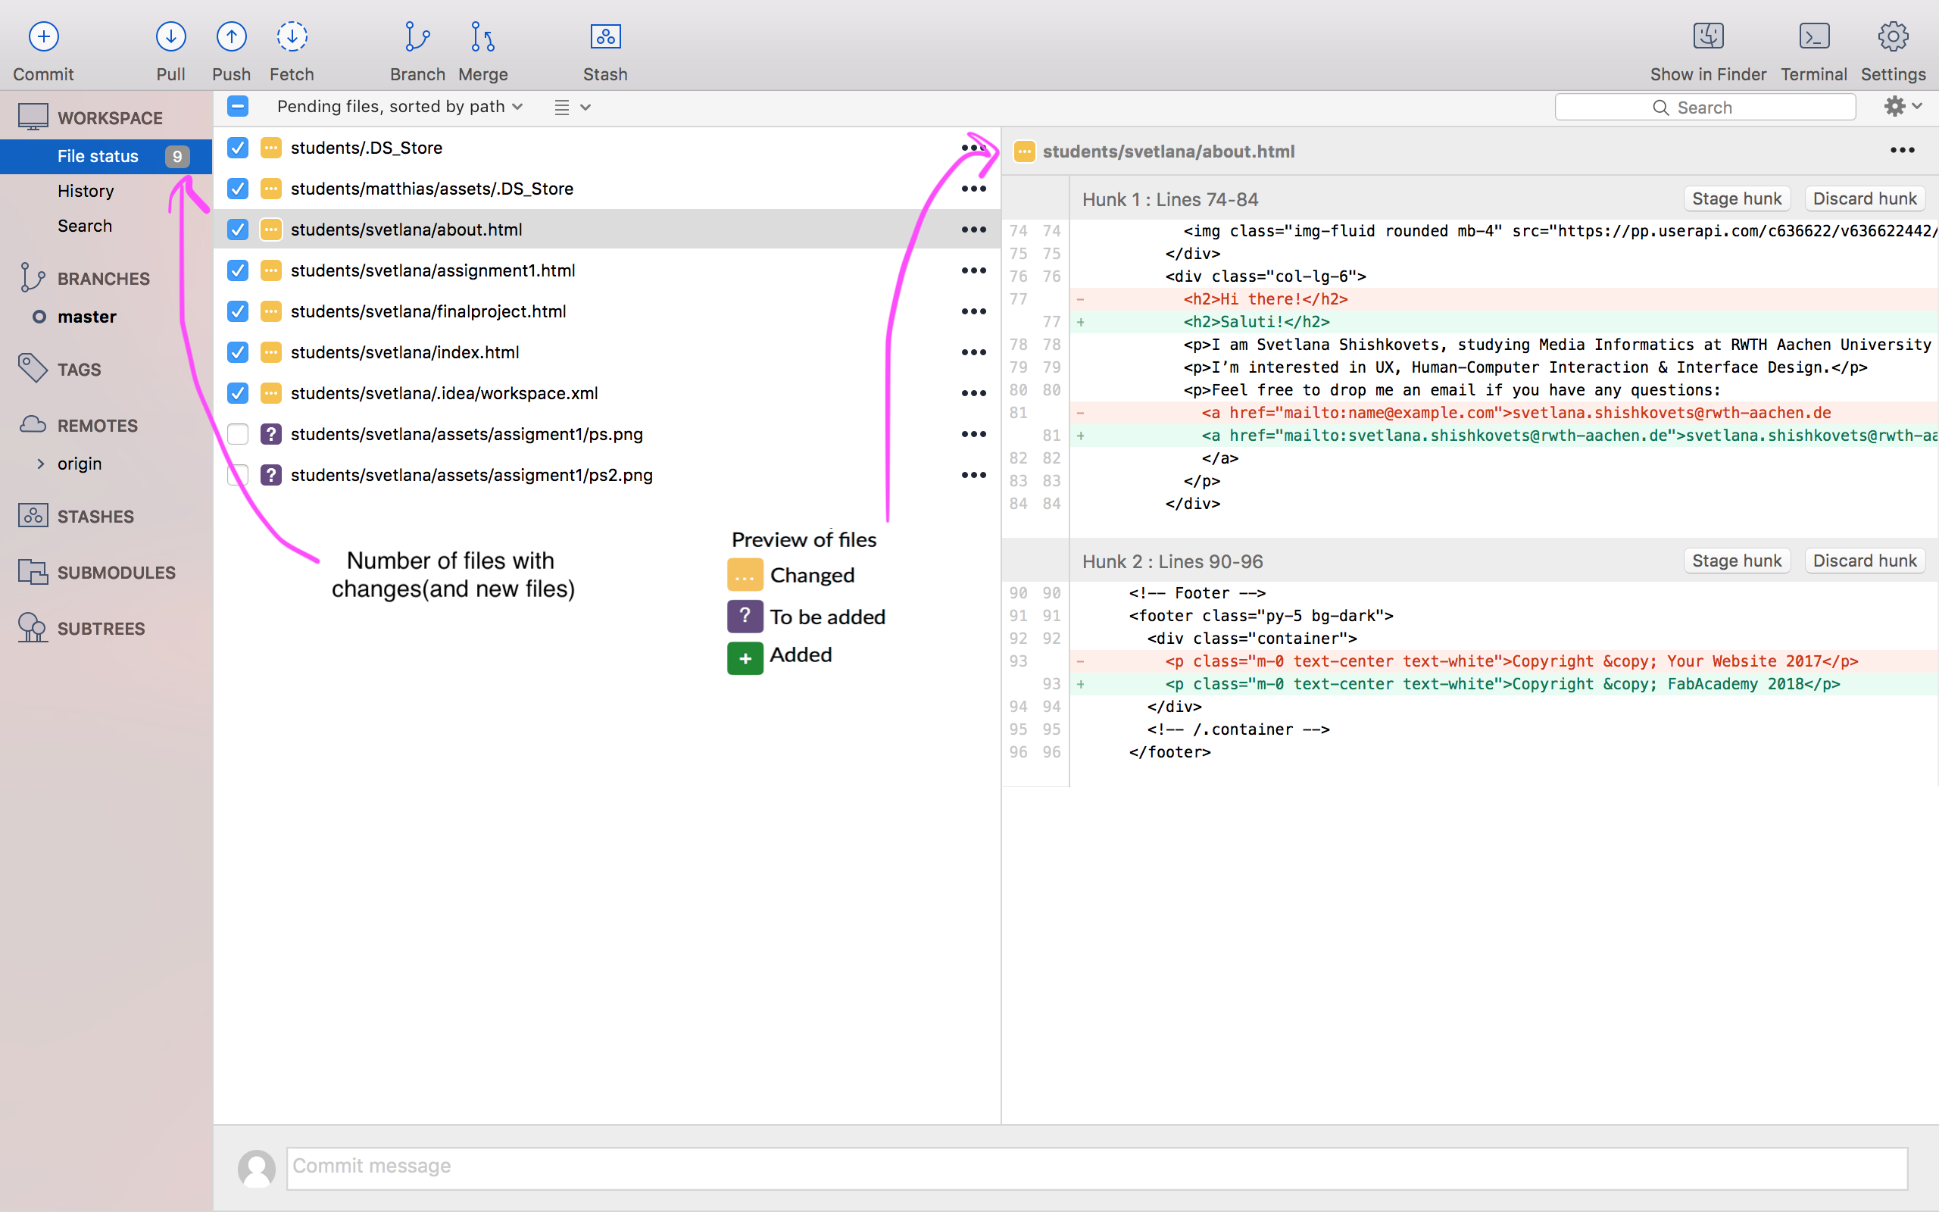Click the File status count badge

point(177,156)
